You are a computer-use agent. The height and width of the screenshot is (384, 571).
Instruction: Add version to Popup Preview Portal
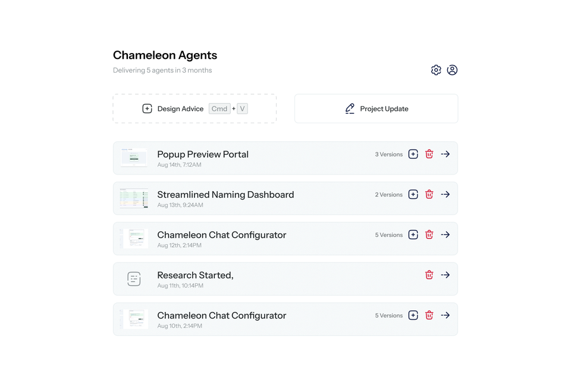(413, 154)
